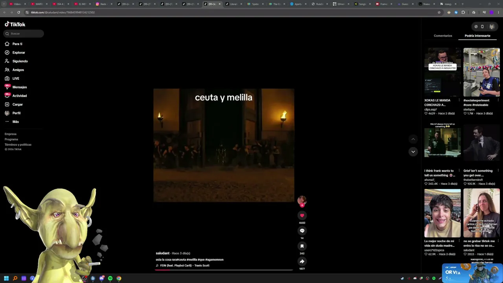Screen dimensions: 503x283
Task: Open more options for XOKAS video card
Action: coord(459,100)
